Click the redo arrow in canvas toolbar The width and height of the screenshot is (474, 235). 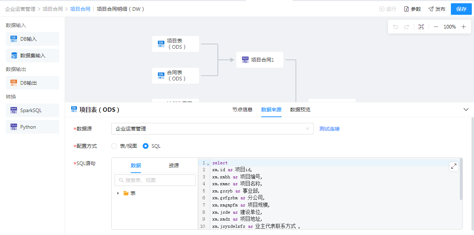coord(406,27)
